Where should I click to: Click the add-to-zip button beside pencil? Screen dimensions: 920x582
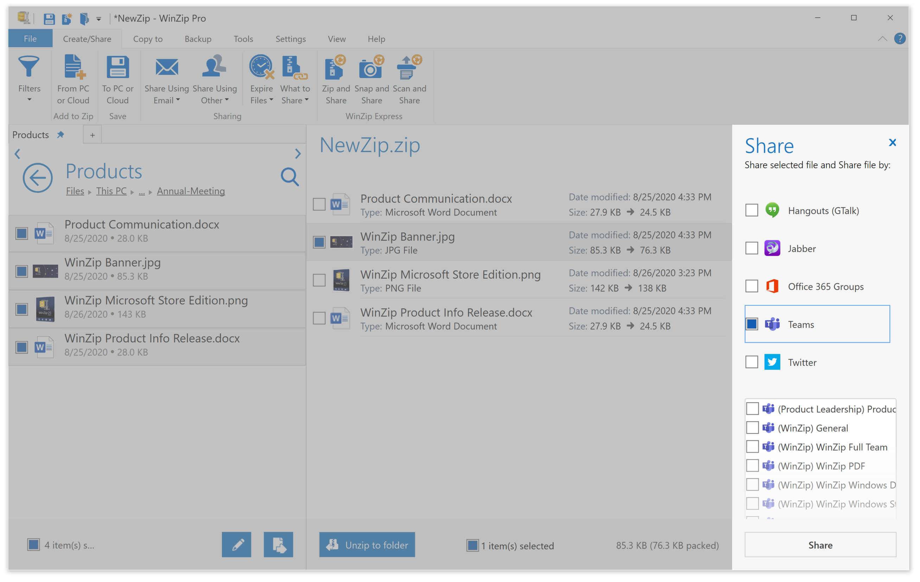click(x=278, y=544)
